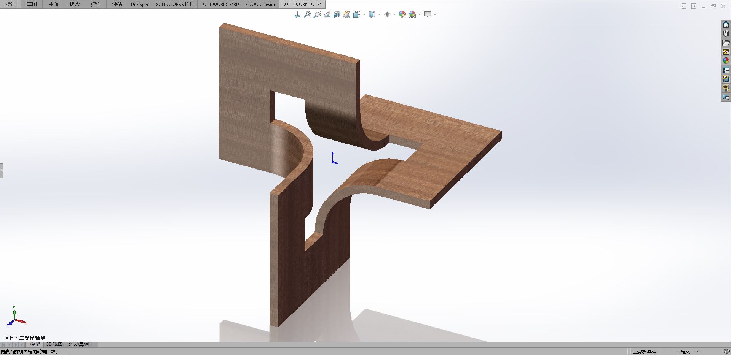Click the Edit Appearance icon

[402, 14]
